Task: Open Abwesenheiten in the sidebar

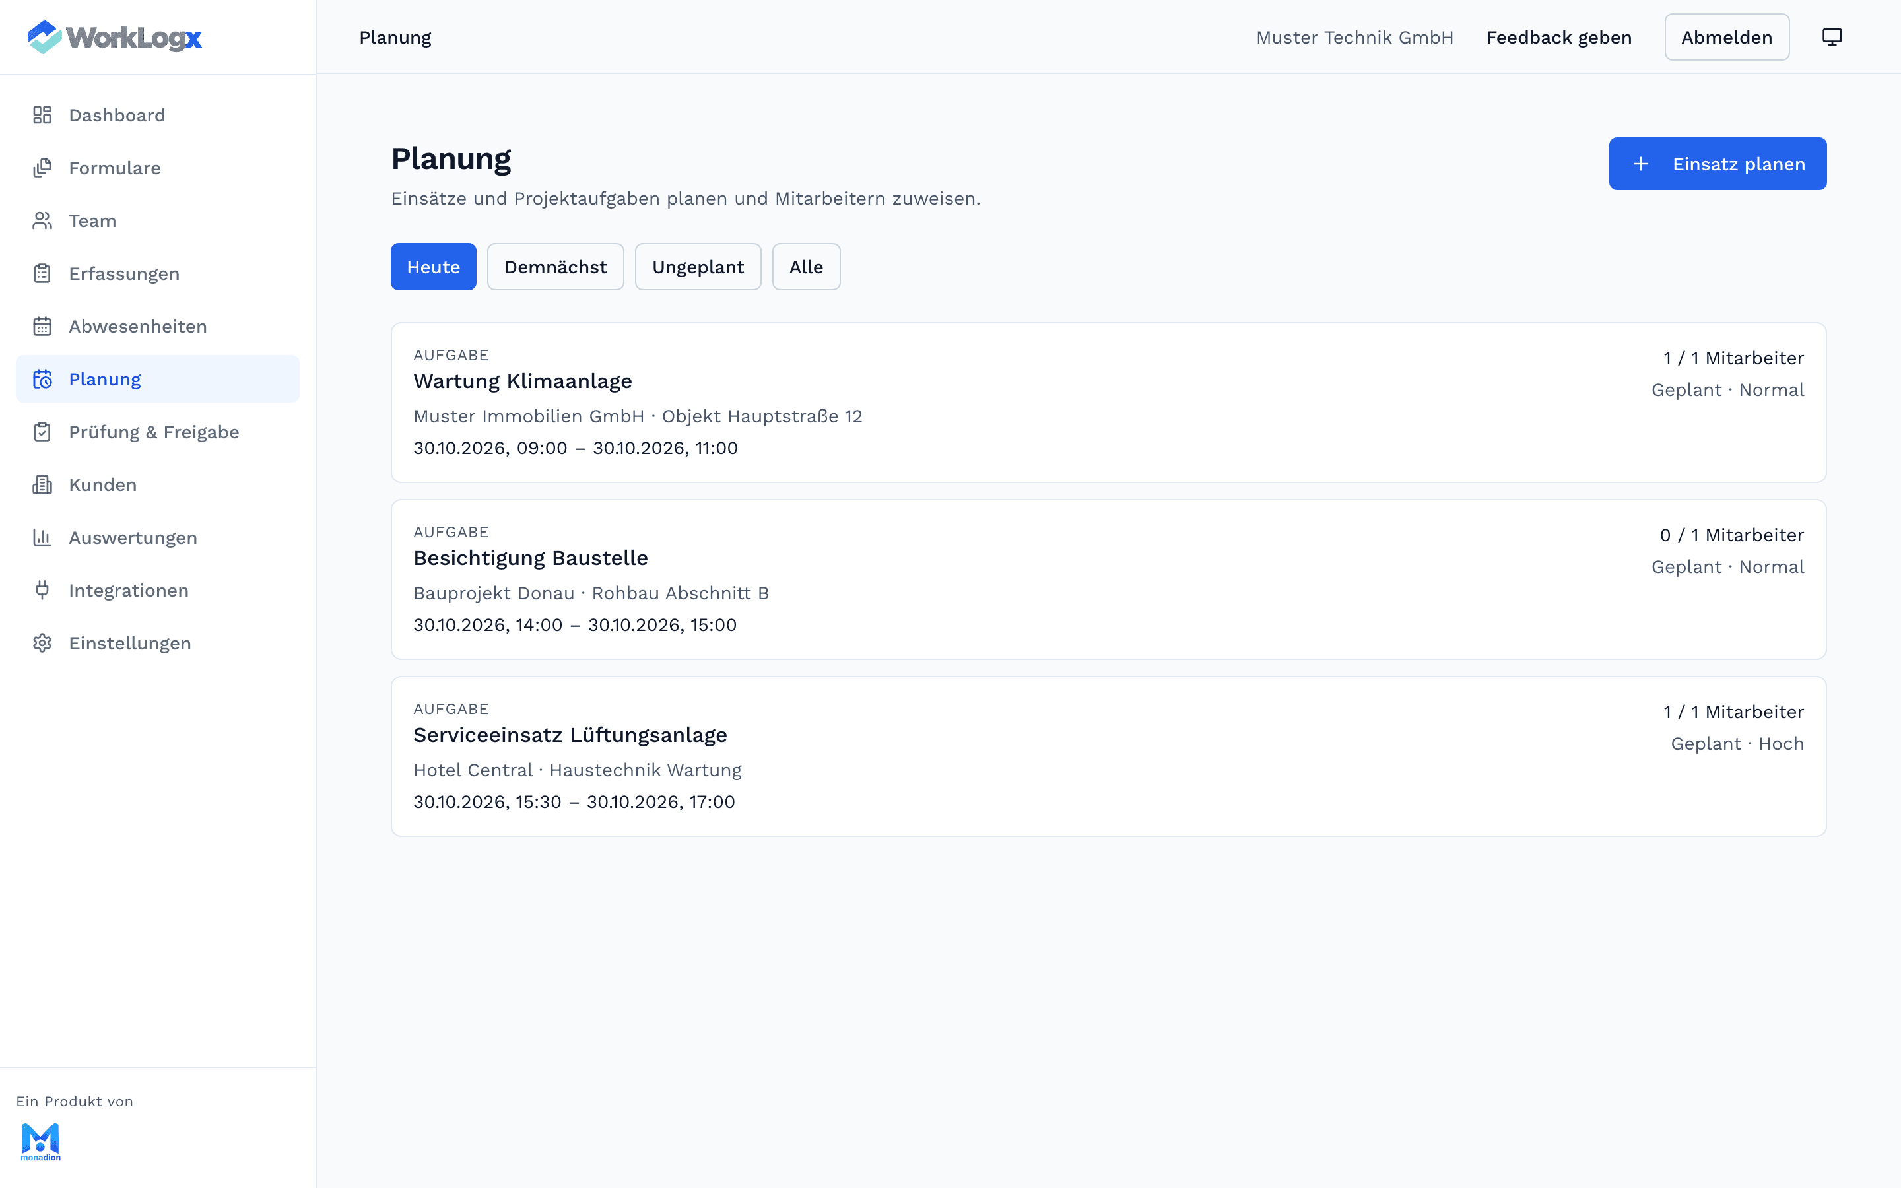Action: click(158, 326)
